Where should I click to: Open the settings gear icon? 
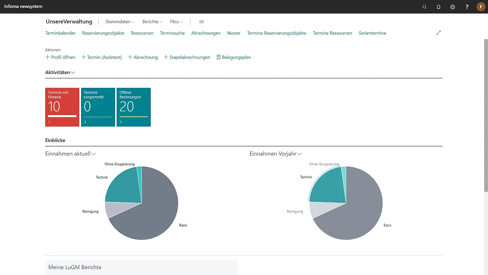click(452, 7)
